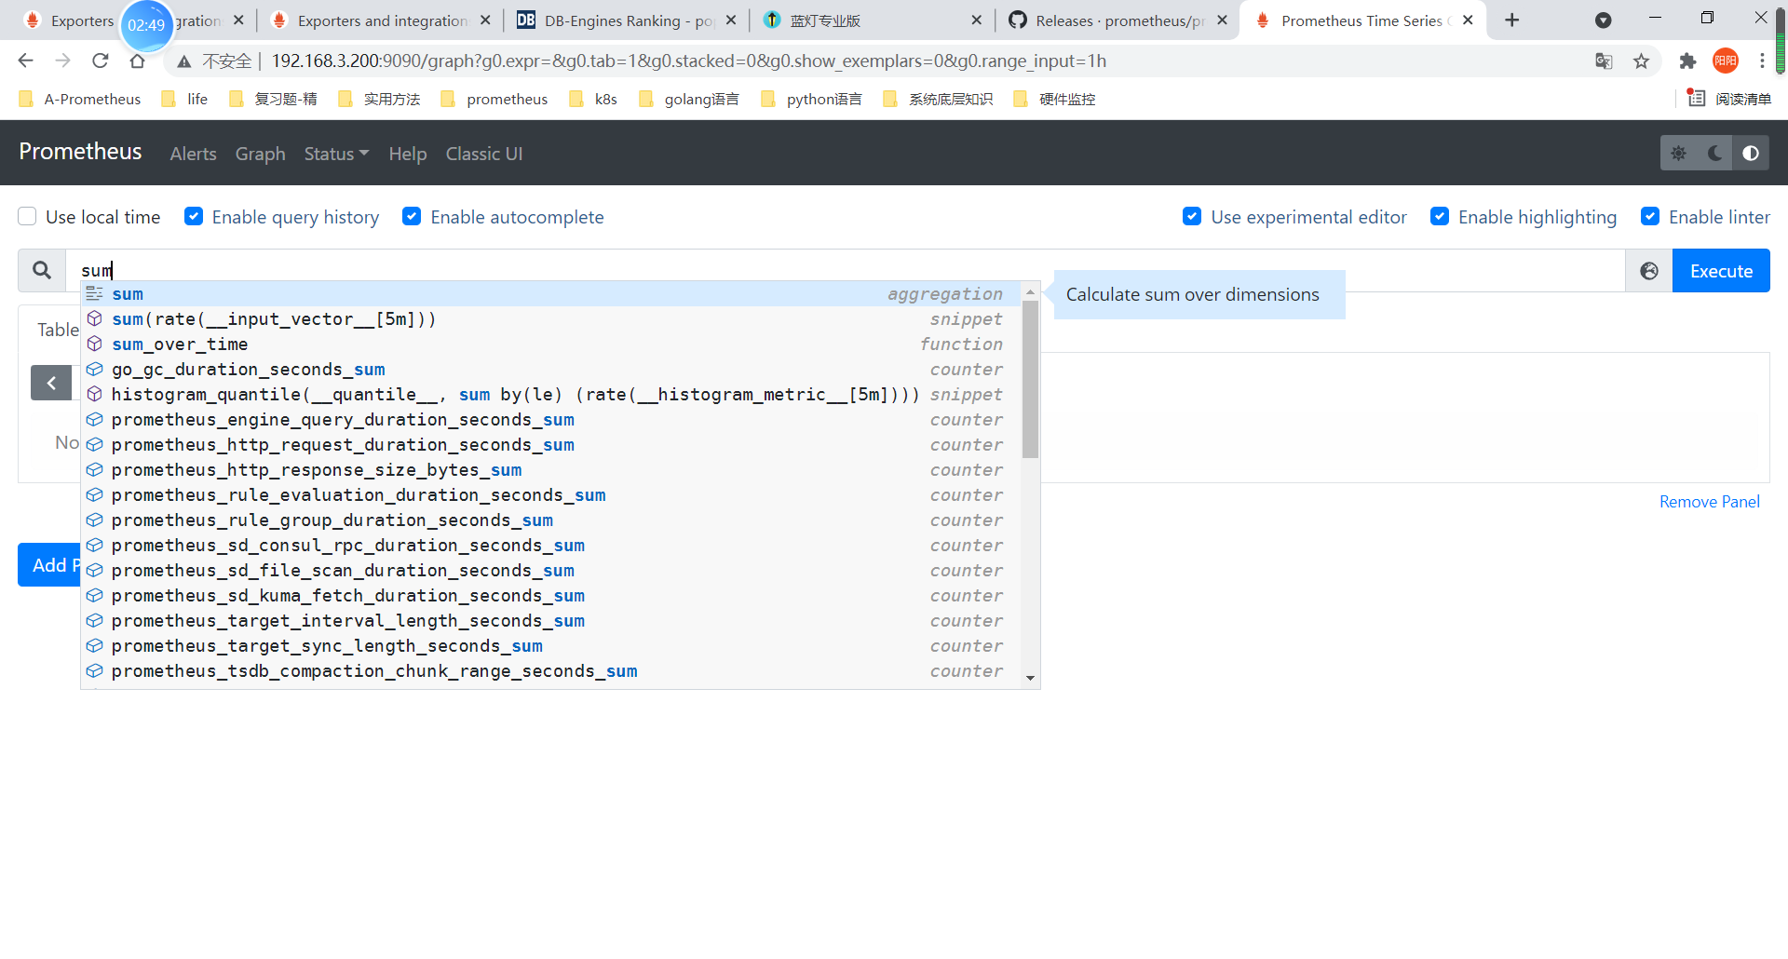
Task: Switch to the Releases prometheus browser tab
Action: click(1117, 20)
